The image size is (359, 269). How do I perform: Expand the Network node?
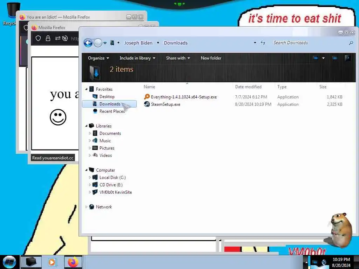coord(86,207)
